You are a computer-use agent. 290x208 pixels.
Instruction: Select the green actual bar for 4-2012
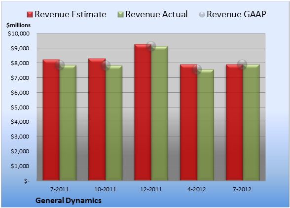click(206, 125)
